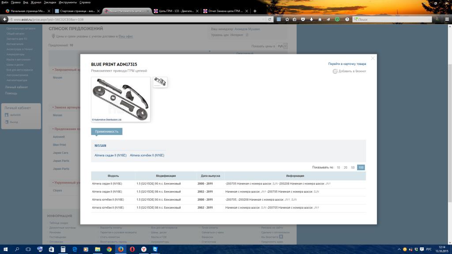Screen dimensions: 452x254
Task: Show 10 rows per page
Action: [x=338, y=167]
